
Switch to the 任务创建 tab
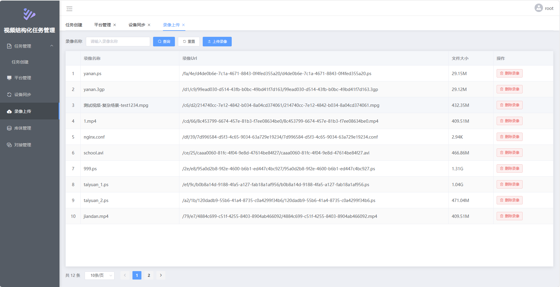click(74, 25)
